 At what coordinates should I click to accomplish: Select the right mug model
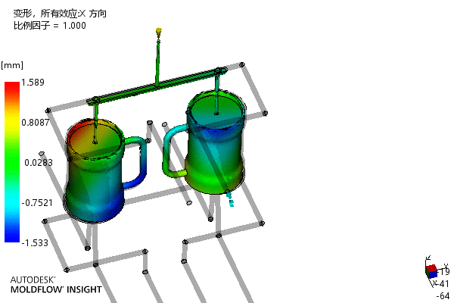click(216, 142)
